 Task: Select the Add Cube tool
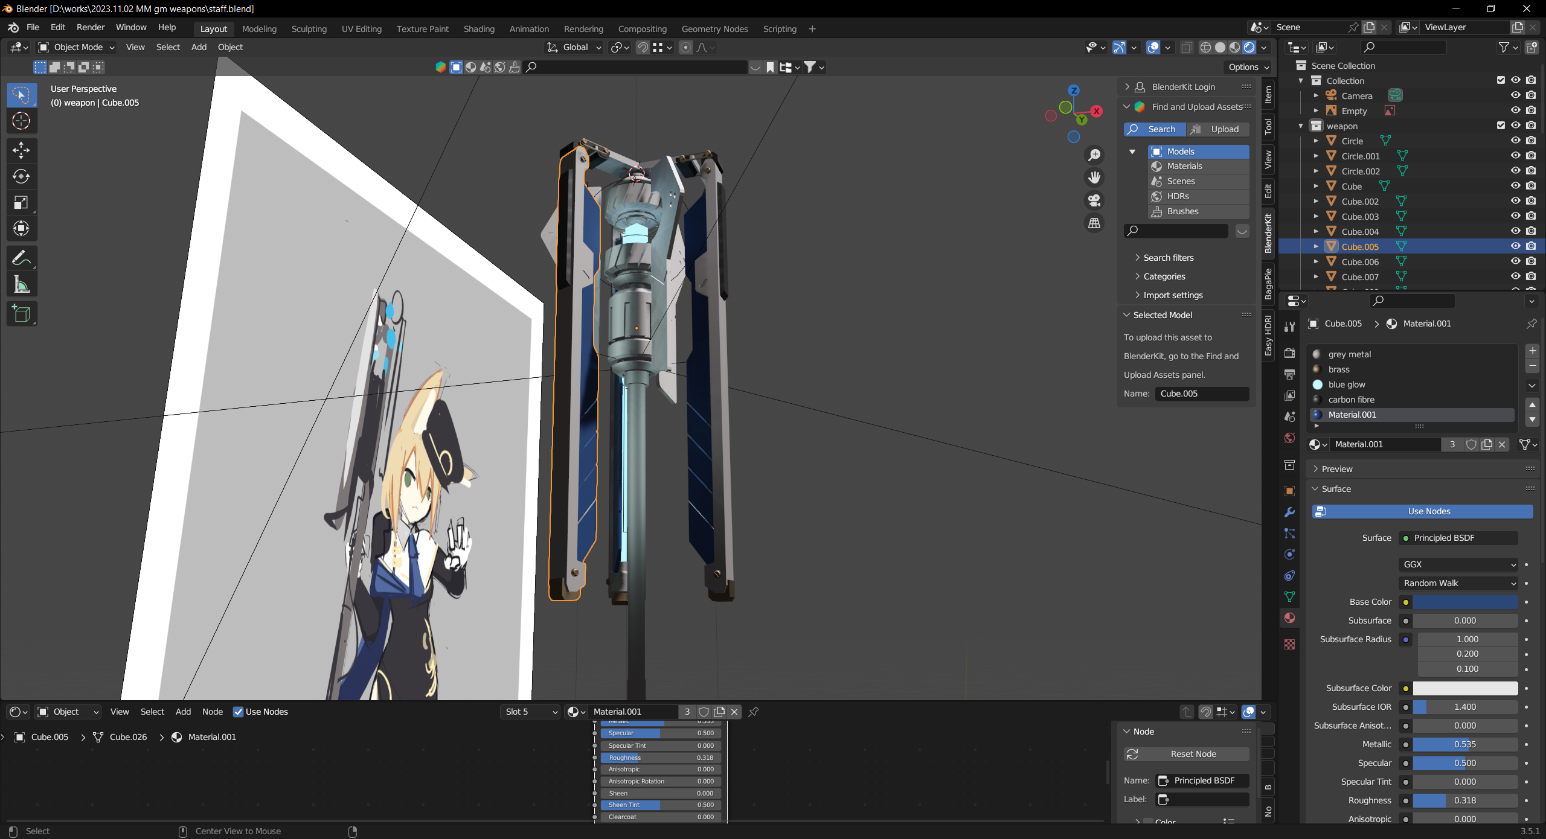click(21, 314)
